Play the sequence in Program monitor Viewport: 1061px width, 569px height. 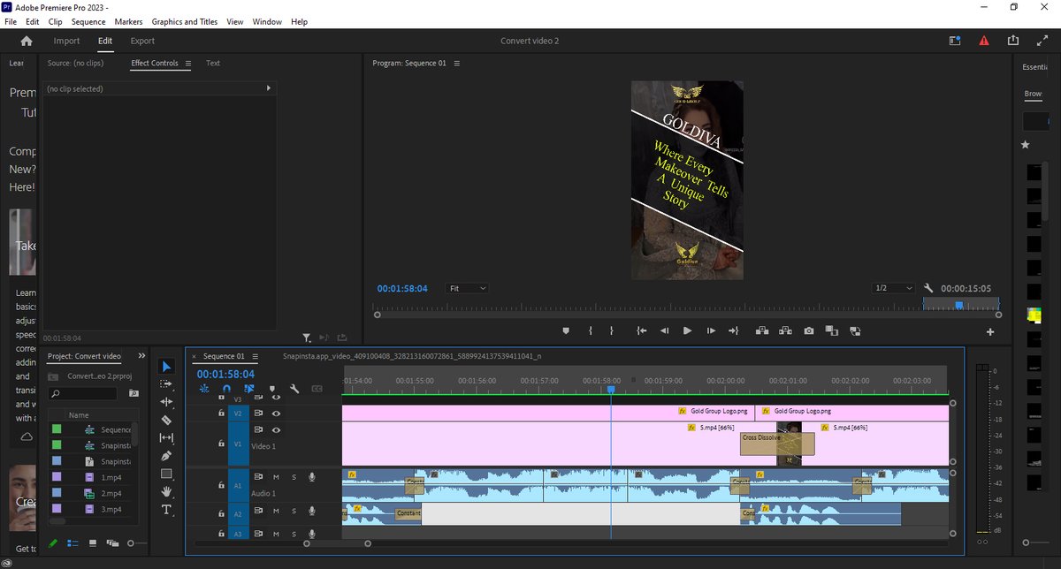point(687,331)
